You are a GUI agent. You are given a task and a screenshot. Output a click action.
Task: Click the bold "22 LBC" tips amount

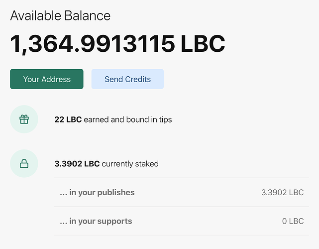pos(68,120)
